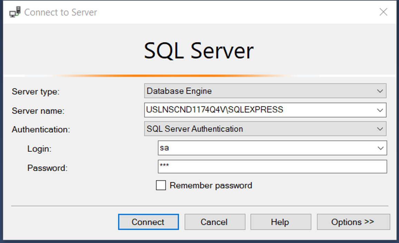Enable the Remember password checkbox

[161, 185]
